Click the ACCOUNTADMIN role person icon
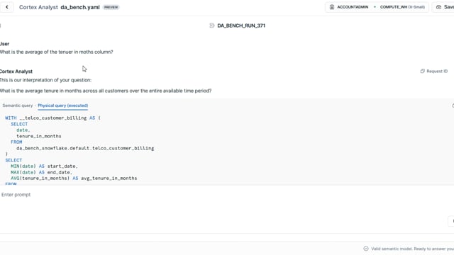Image resolution: width=454 pixels, height=255 pixels. [332, 7]
